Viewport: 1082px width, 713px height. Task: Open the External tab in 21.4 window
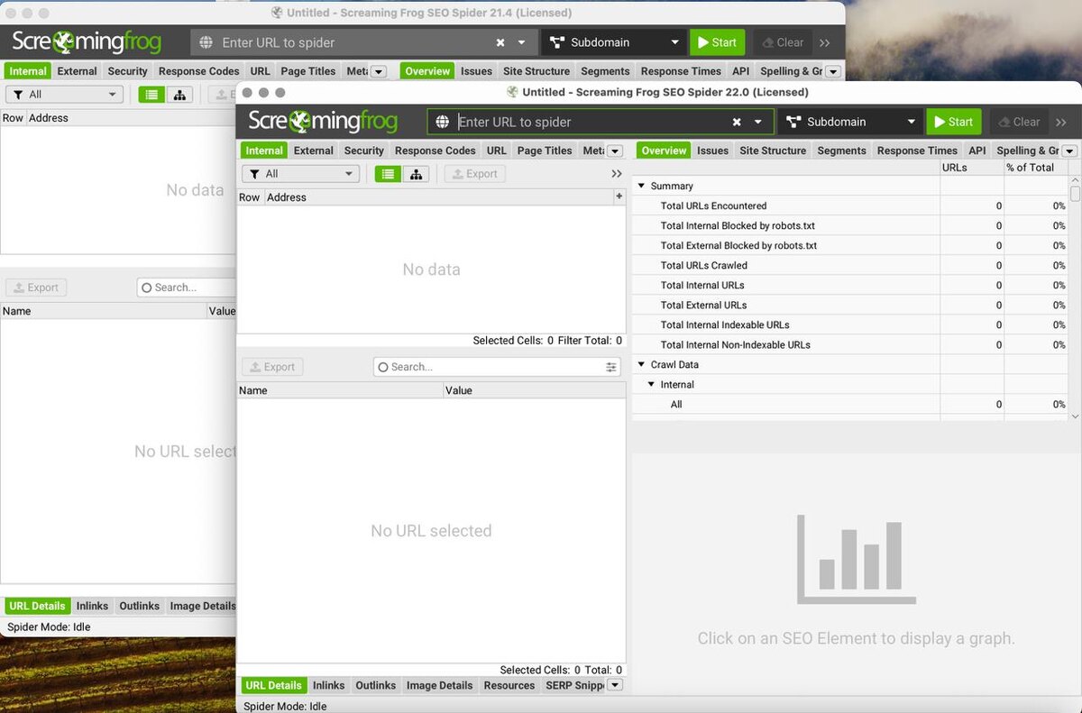coord(77,71)
